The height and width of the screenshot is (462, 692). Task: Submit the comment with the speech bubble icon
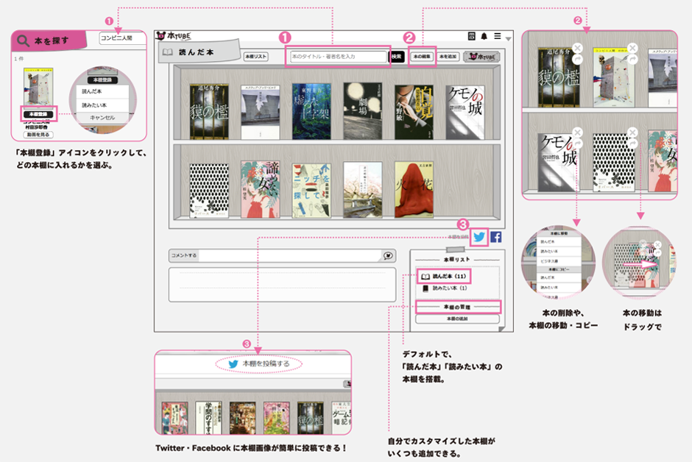pos(388,256)
